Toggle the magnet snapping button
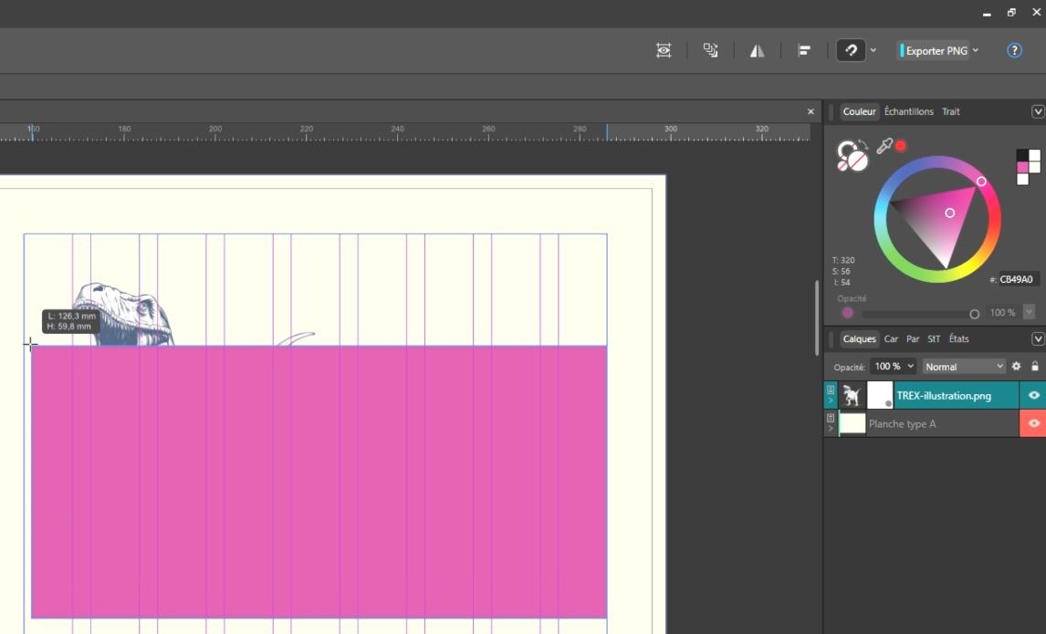The width and height of the screenshot is (1046, 634). point(851,51)
